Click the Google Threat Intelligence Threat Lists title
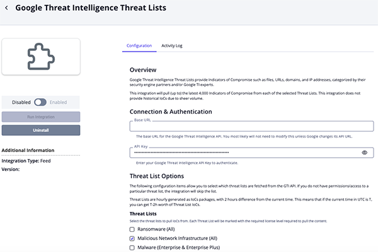 coord(91,8)
